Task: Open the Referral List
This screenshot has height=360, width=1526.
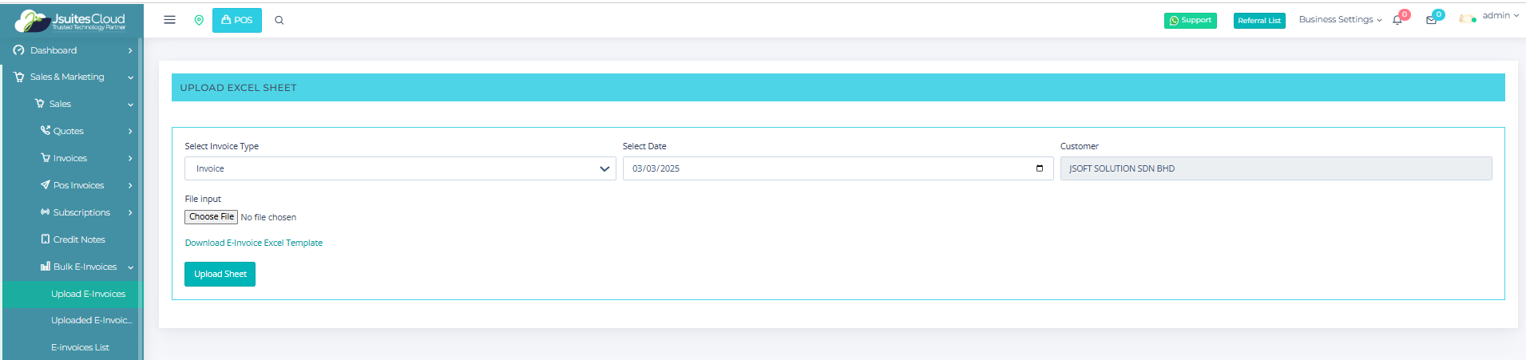Action: 1258,21
